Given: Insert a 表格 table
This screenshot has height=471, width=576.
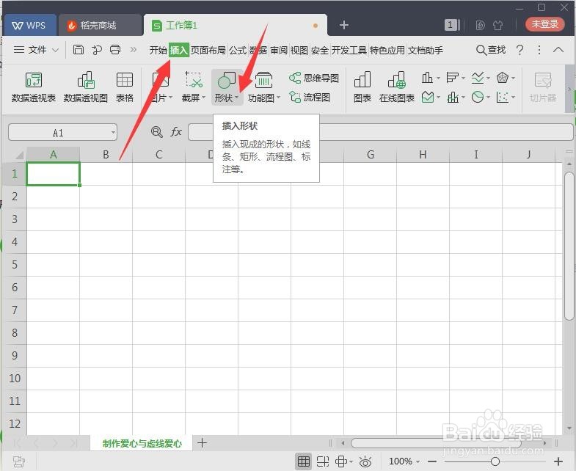Looking at the screenshot, I should point(125,87).
